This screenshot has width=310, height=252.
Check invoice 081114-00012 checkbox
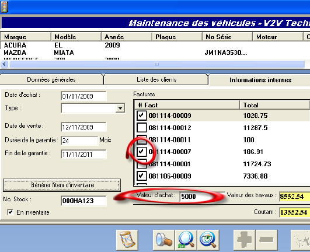click(141, 128)
